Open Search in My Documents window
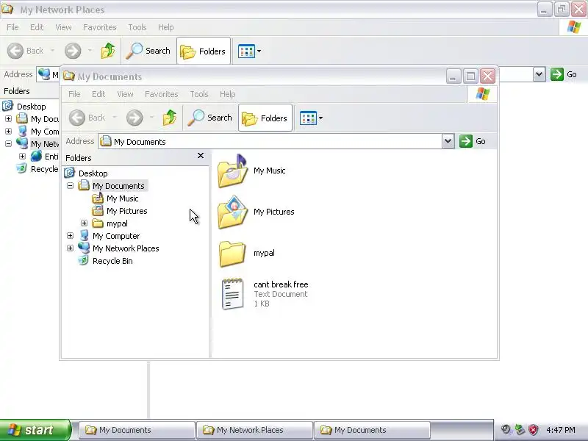This screenshot has height=441, width=588. [x=210, y=118]
